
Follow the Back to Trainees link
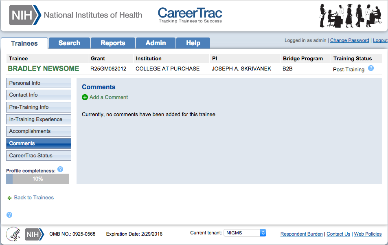pyautogui.click(x=34, y=198)
